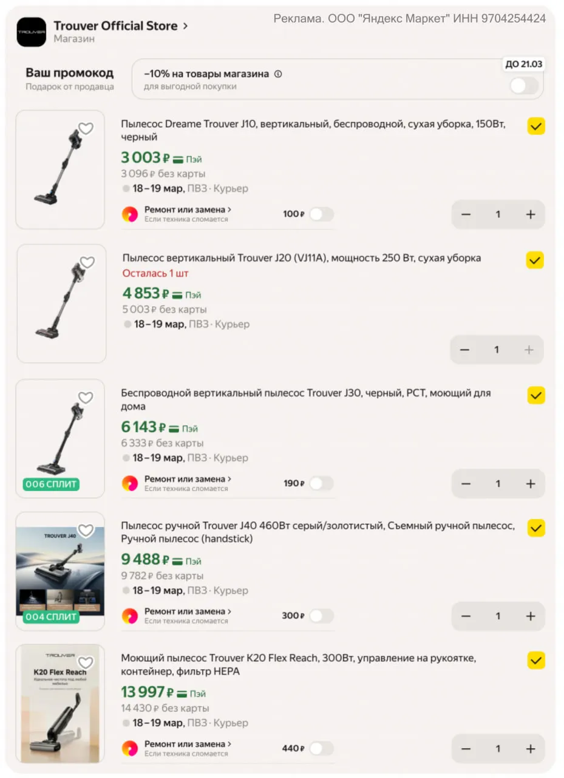Click Trouver Official Store logo
The width and height of the screenshot is (564, 778).
click(31, 32)
